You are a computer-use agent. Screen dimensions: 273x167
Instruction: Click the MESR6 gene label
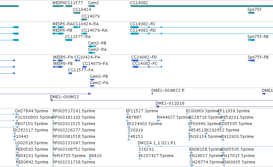pos(59,3)
